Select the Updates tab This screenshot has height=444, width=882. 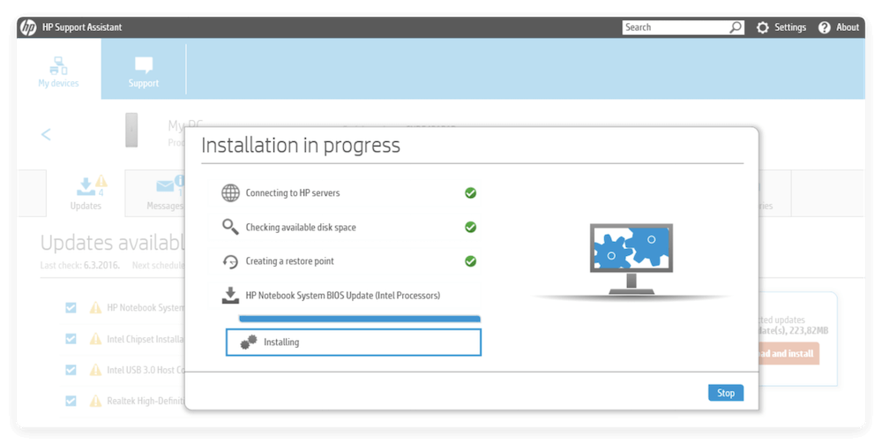86,192
